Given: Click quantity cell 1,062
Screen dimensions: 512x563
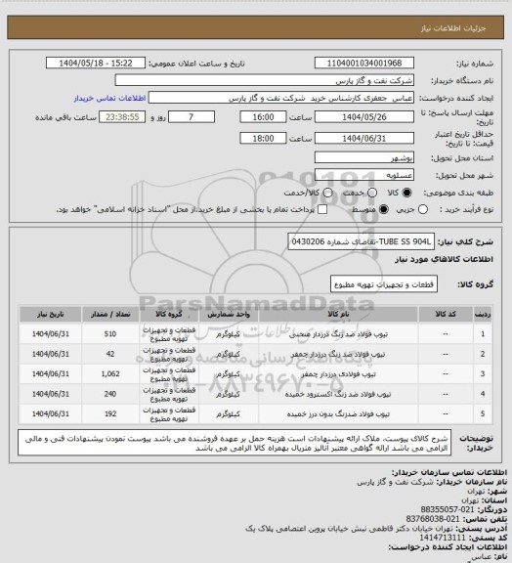Looking at the screenshot, I should 110,373.
